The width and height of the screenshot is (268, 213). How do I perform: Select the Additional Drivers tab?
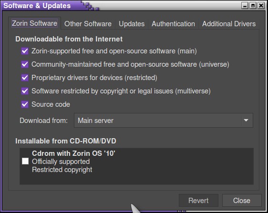(229, 24)
